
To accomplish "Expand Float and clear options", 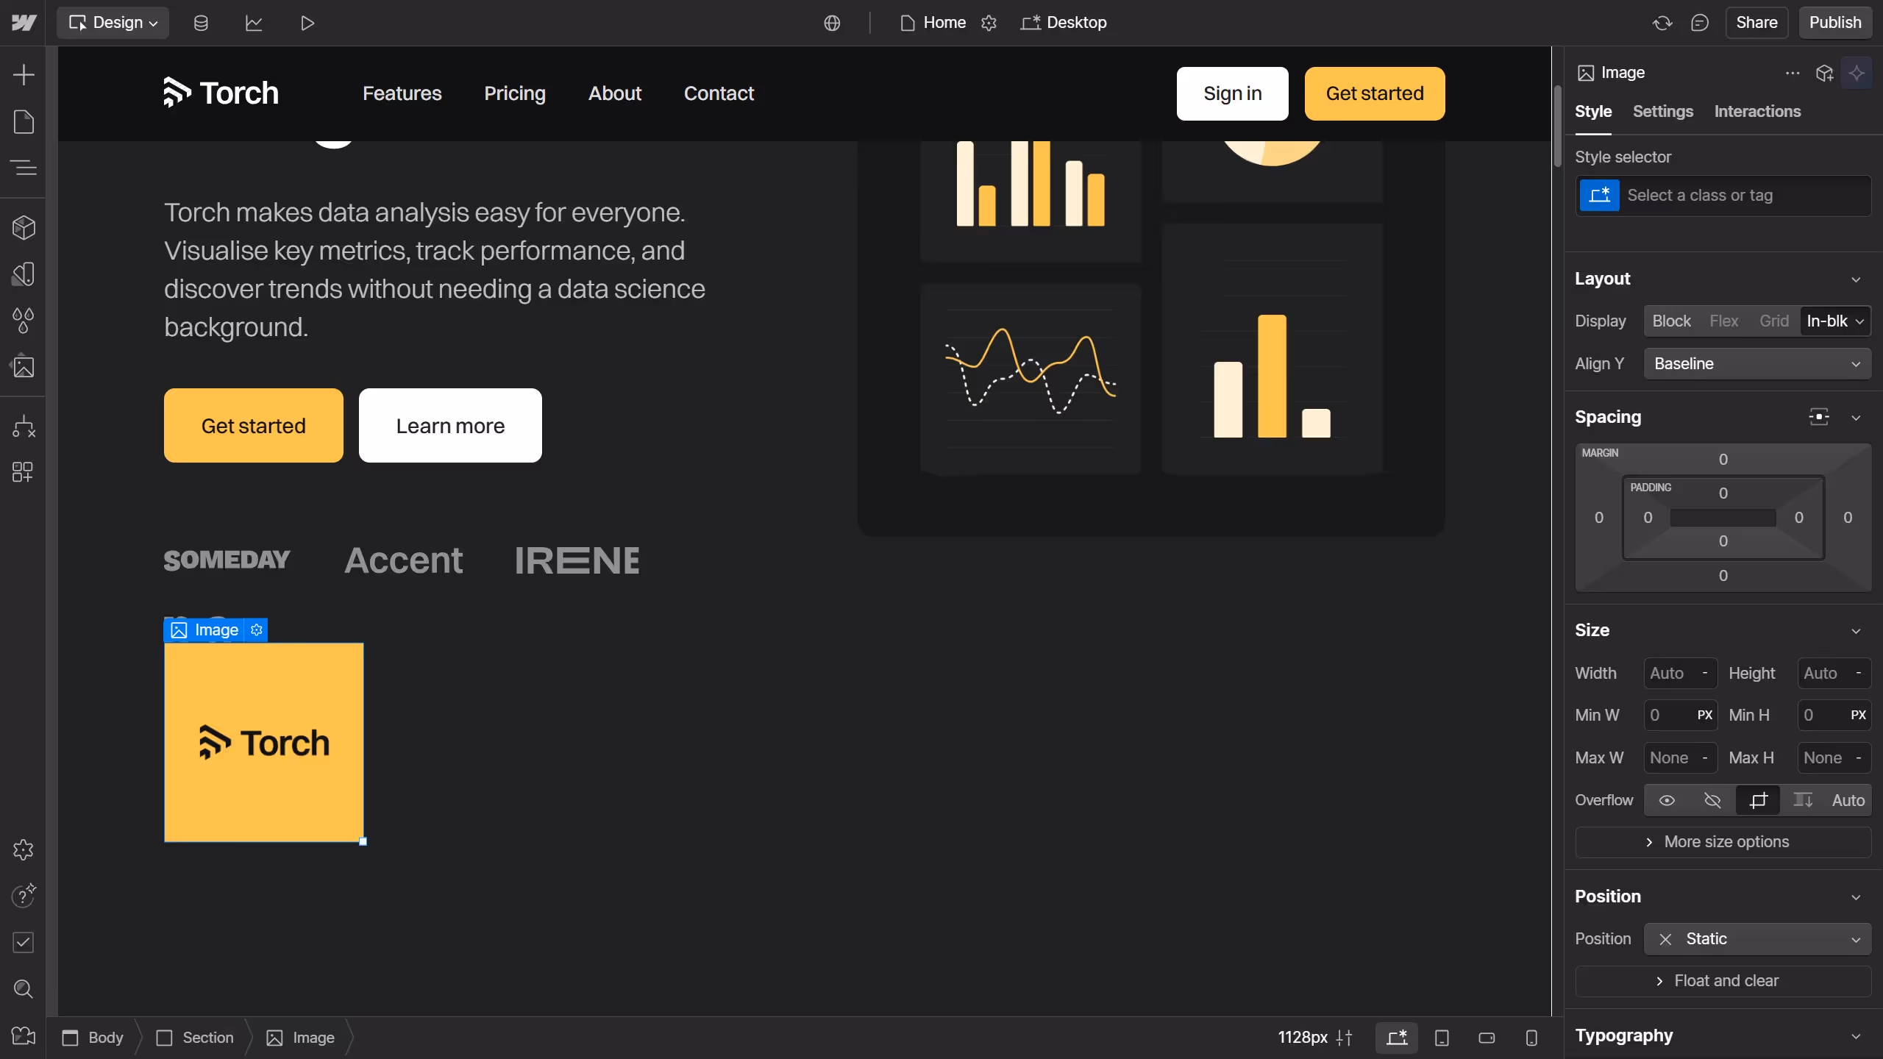I will click(x=1723, y=981).
